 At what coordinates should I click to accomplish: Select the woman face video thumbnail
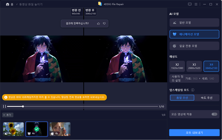(x=60, y=129)
